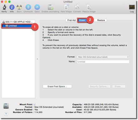The height and width of the screenshot is (120, 138).
Task: Click the Name text field
Action: [x=103, y=62]
